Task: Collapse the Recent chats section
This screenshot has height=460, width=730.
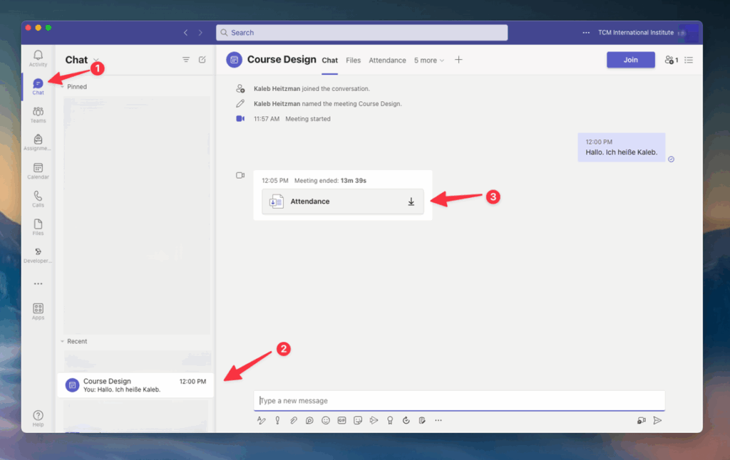Action: [62, 342]
